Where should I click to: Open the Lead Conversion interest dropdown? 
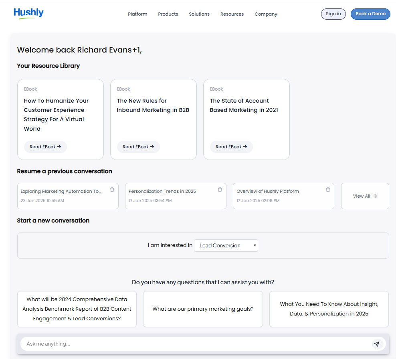(226, 246)
